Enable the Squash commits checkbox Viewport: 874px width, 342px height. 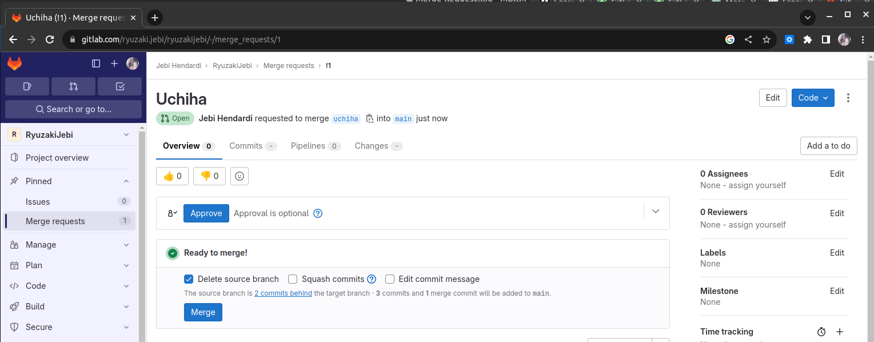click(x=293, y=279)
